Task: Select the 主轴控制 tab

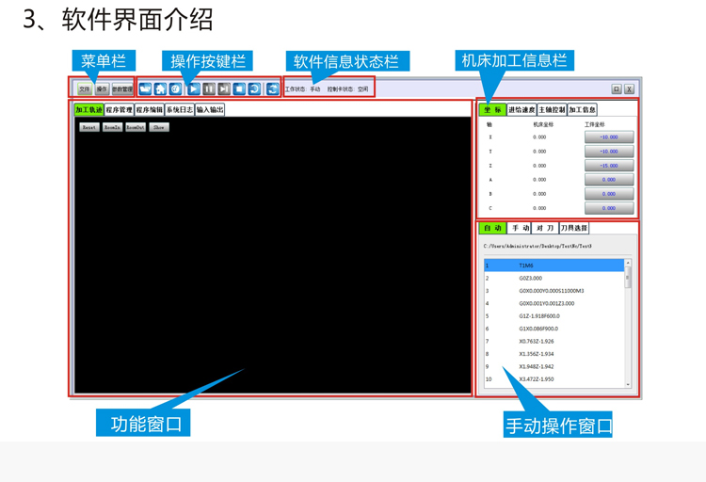Action: [x=552, y=109]
